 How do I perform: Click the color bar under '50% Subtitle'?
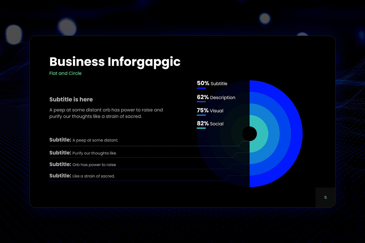tap(201, 88)
